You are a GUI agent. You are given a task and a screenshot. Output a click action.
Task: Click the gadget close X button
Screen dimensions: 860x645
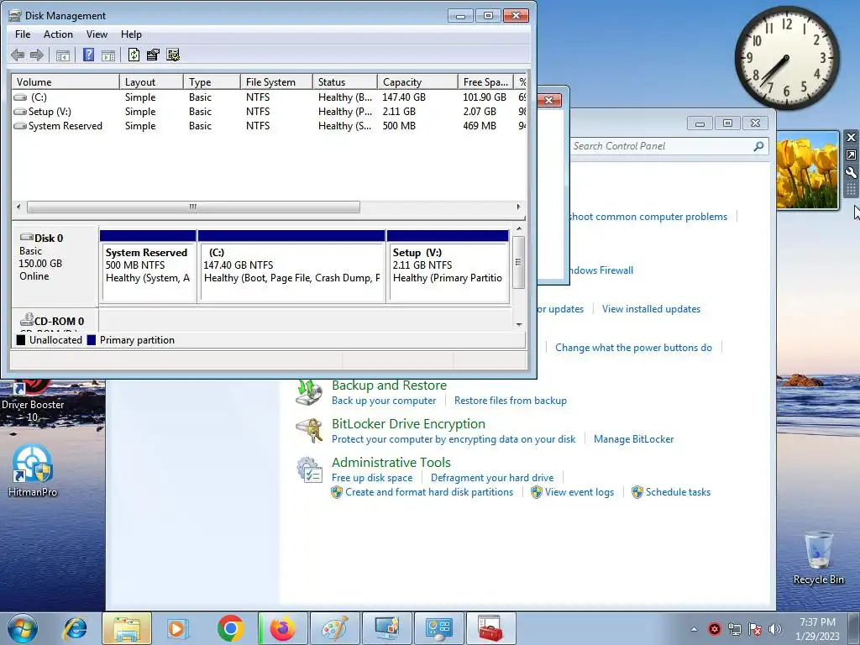click(x=851, y=138)
